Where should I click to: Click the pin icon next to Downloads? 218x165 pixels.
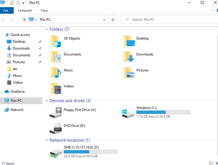click(x=40, y=48)
